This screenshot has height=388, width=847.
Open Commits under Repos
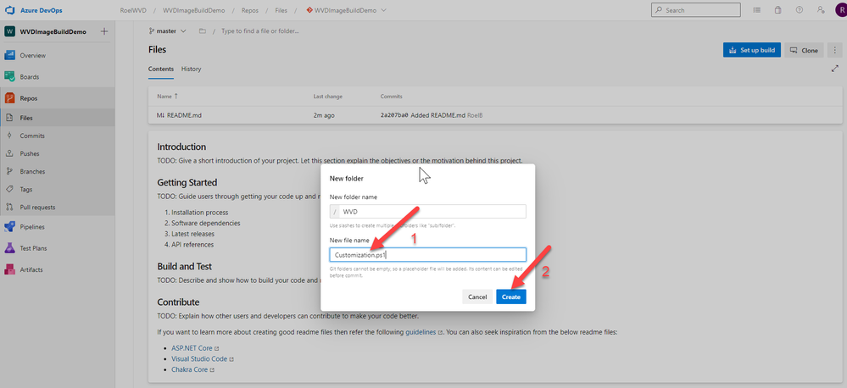tap(32, 136)
